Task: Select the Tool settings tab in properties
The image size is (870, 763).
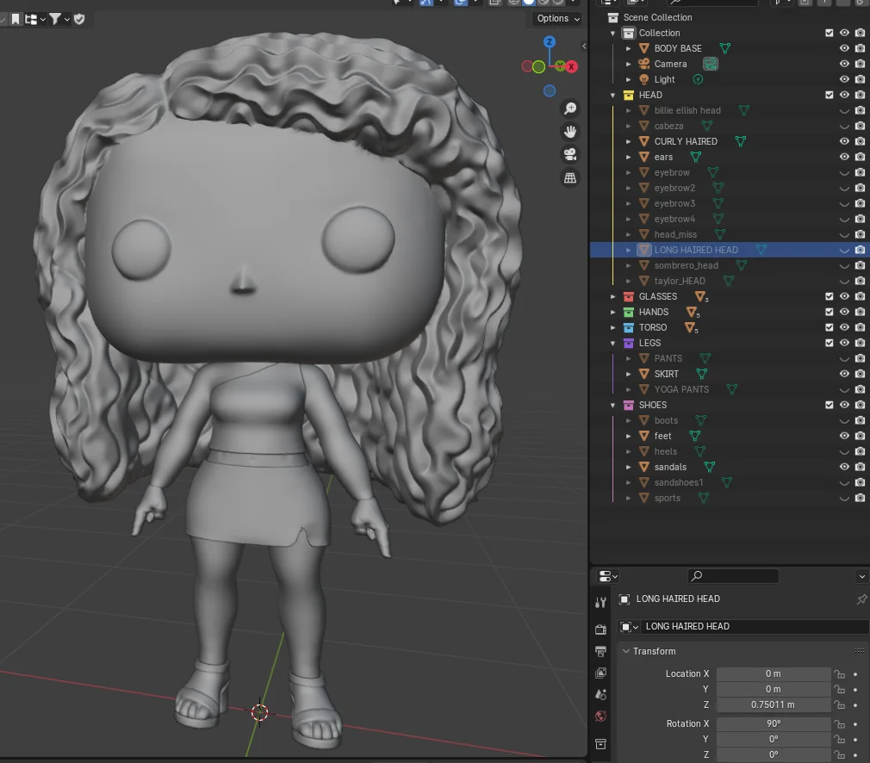Action: (x=600, y=602)
